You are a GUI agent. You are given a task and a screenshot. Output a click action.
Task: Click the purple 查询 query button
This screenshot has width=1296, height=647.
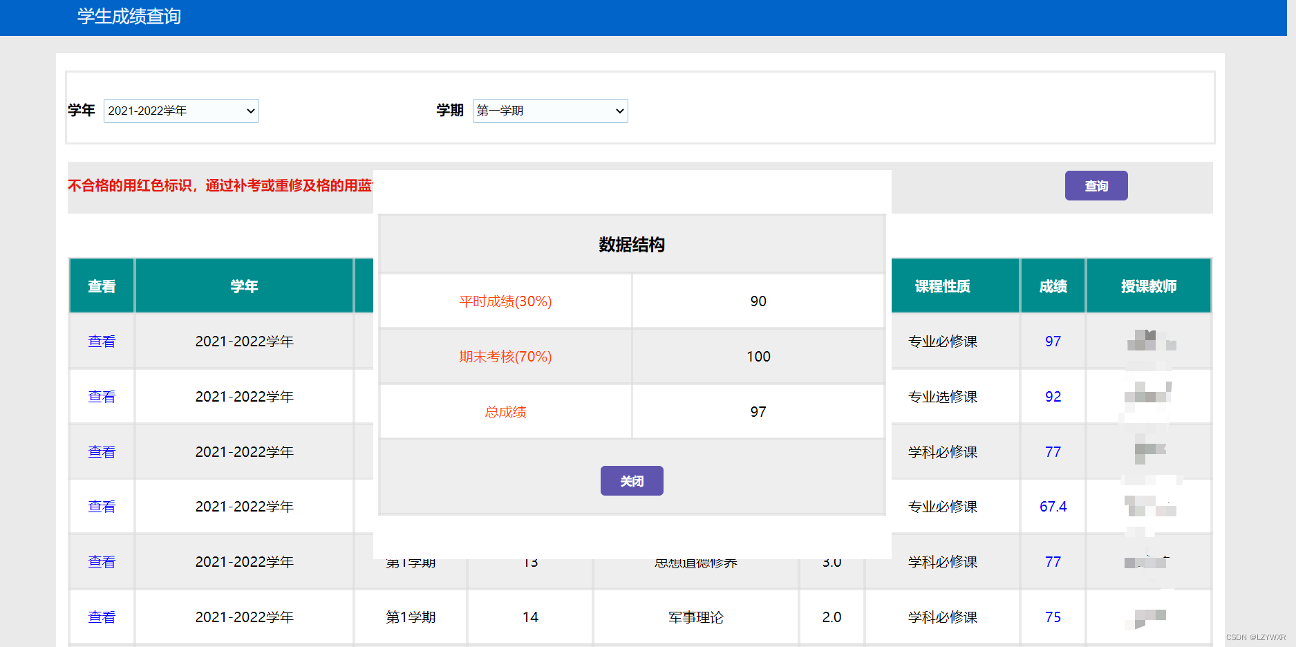click(x=1096, y=185)
